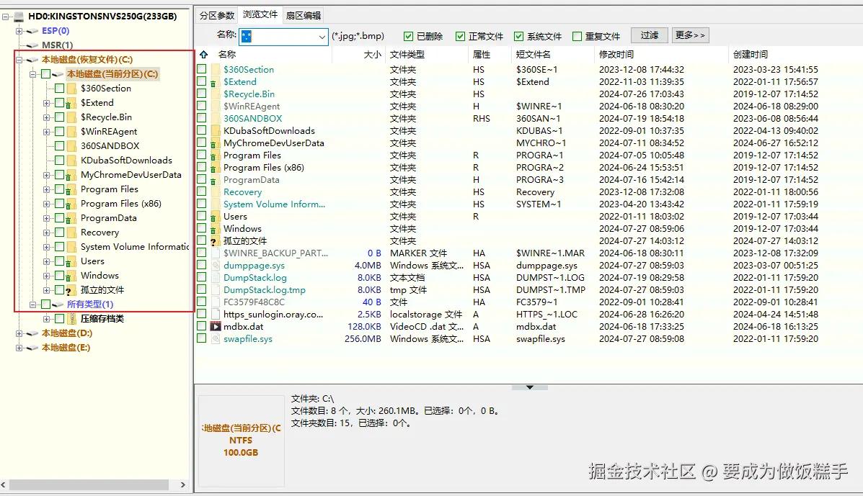Click the system file icon for swapfile.sys
Image resolution: width=863 pixels, height=496 pixels.
coord(214,338)
